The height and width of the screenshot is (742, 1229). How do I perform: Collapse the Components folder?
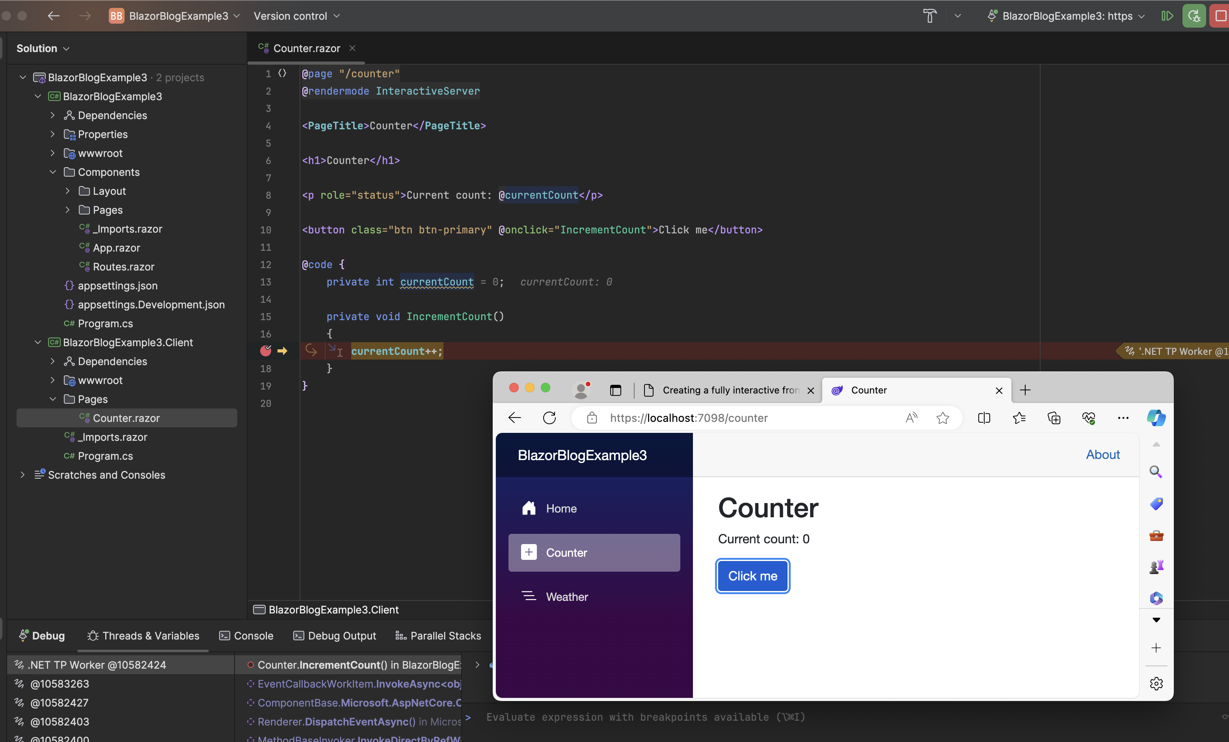(52, 172)
